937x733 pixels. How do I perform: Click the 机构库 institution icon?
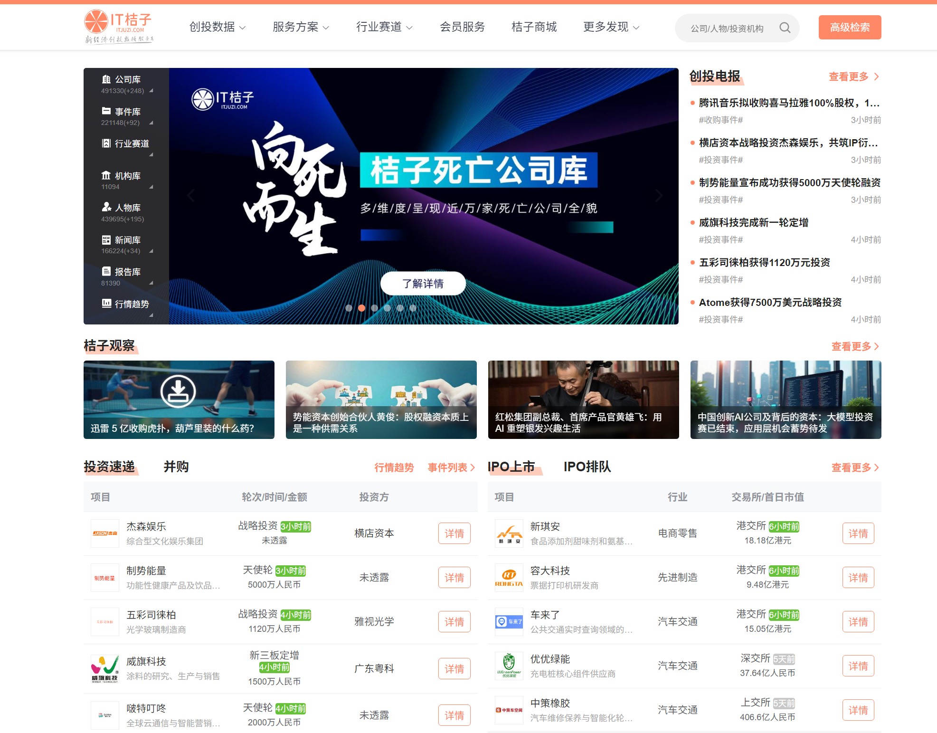pos(106,175)
